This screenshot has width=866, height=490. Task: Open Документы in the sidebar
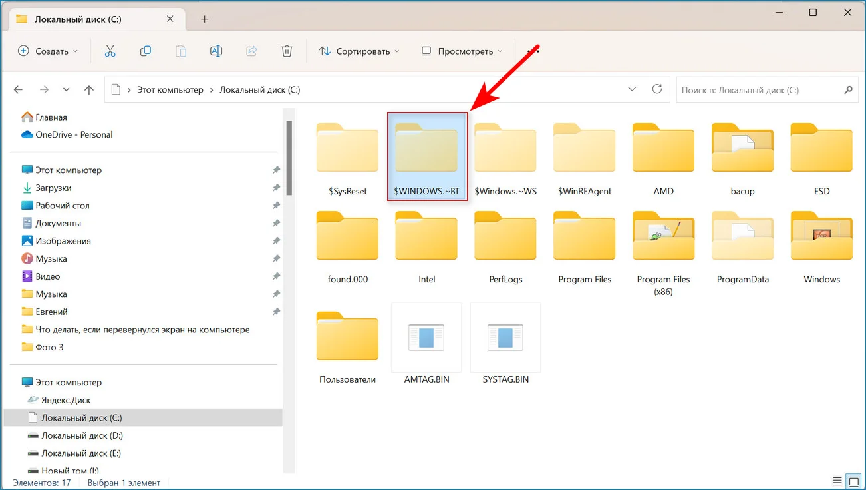pos(51,223)
